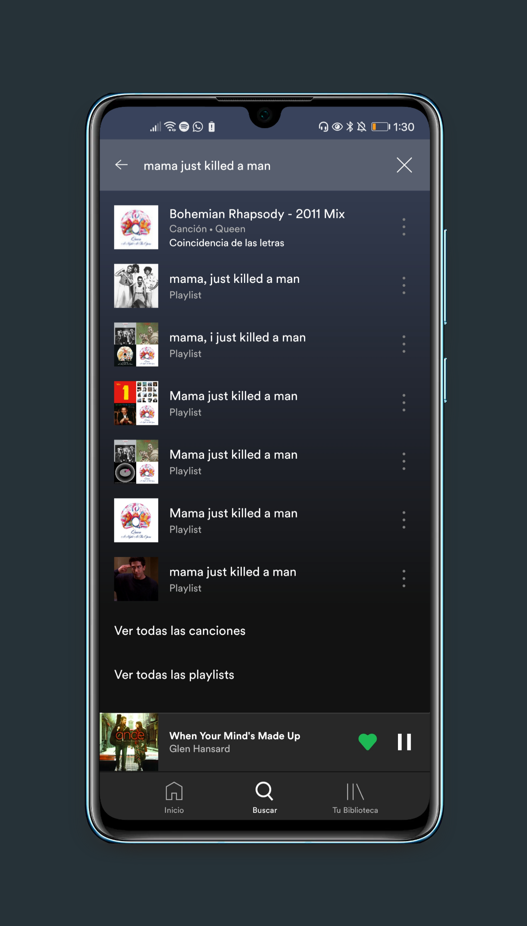Tap the back arrow in search bar
This screenshot has height=926, width=527.
(x=121, y=165)
